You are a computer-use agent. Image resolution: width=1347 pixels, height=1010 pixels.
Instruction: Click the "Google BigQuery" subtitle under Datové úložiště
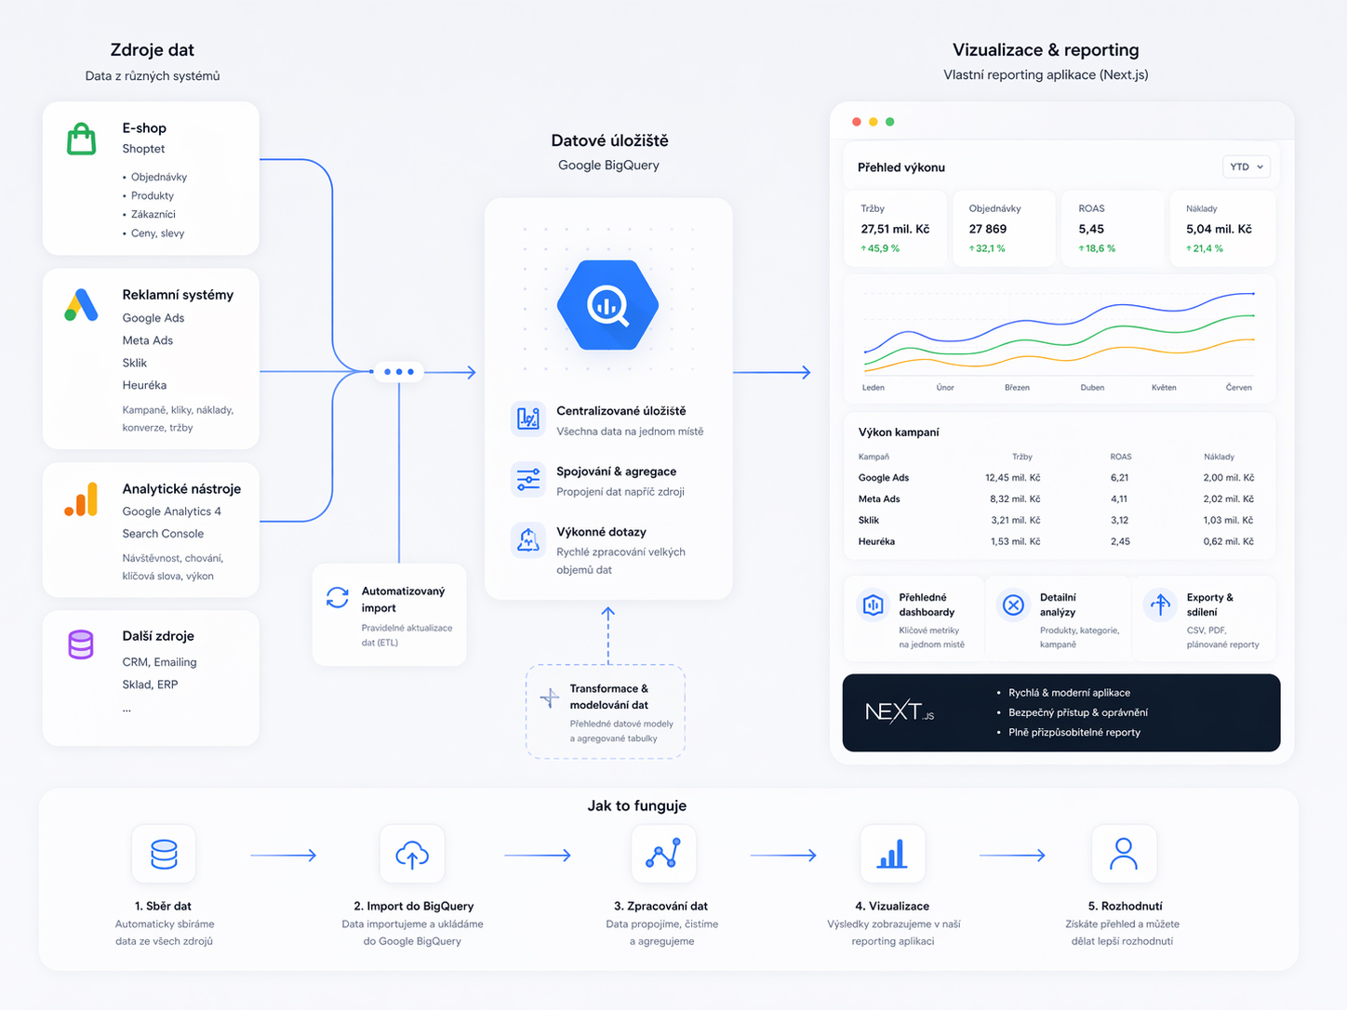pos(608,166)
